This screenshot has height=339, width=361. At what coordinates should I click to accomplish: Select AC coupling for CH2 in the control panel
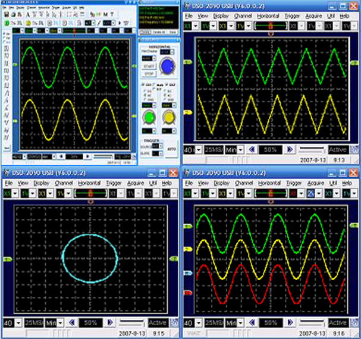click(x=165, y=95)
